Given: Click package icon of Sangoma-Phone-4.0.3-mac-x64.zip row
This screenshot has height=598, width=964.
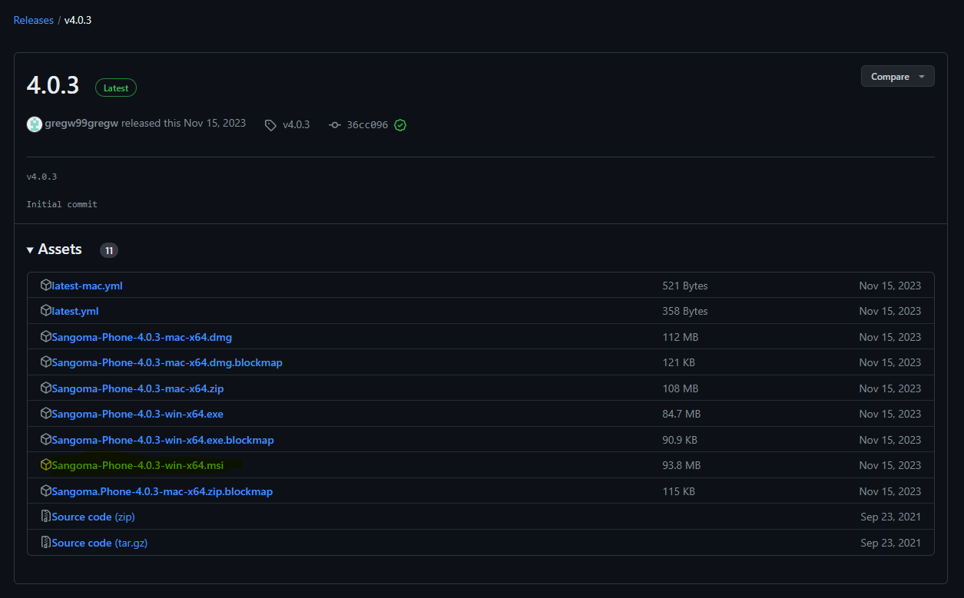Looking at the screenshot, I should (45, 388).
